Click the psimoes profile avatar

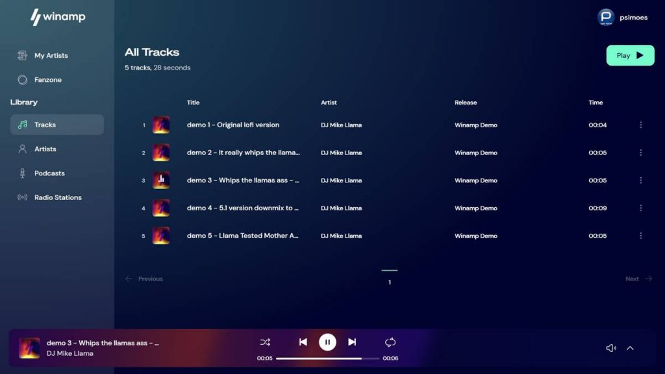[x=605, y=18]
